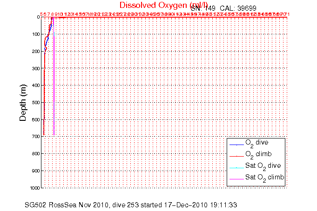Select the '200' depth tick label
Screen dimensions: 317x211
coord(36,52)
